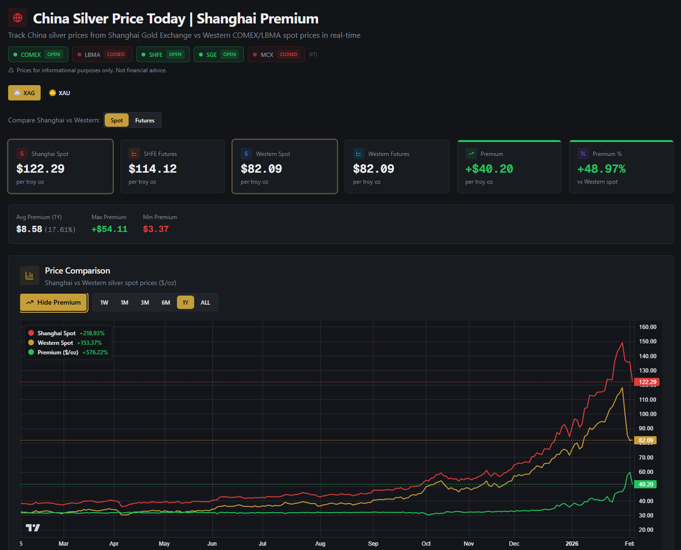Click the trend arrow icon in Hide Premium button

click(x=30, y=303)
